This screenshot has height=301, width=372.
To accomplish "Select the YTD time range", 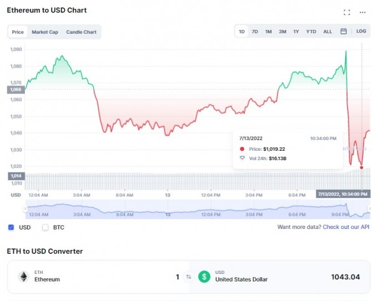I will tap(311, 32).
